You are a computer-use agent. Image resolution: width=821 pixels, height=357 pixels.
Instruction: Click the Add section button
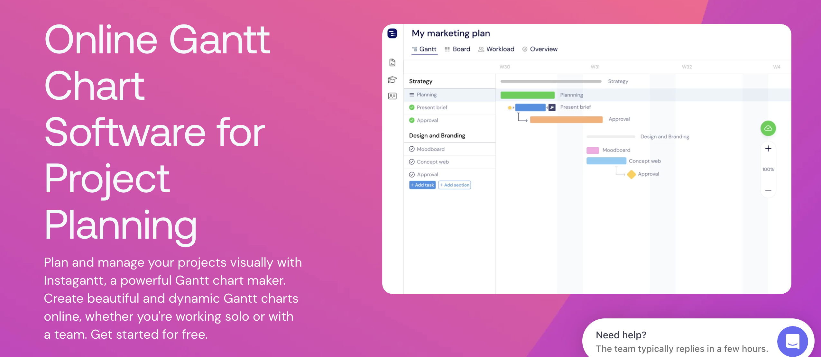click(455, 185)
